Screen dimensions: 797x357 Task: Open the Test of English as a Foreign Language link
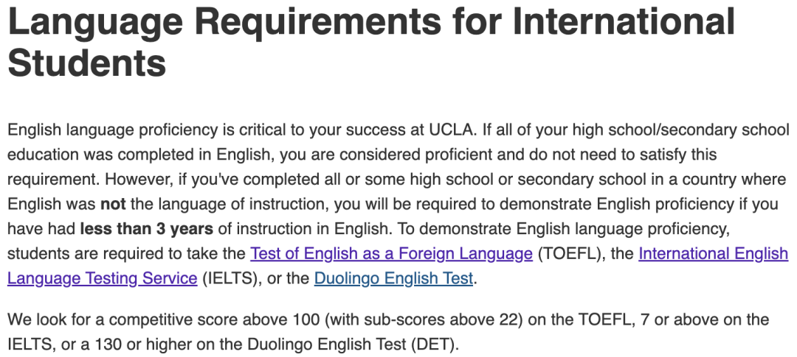[391, 253]
